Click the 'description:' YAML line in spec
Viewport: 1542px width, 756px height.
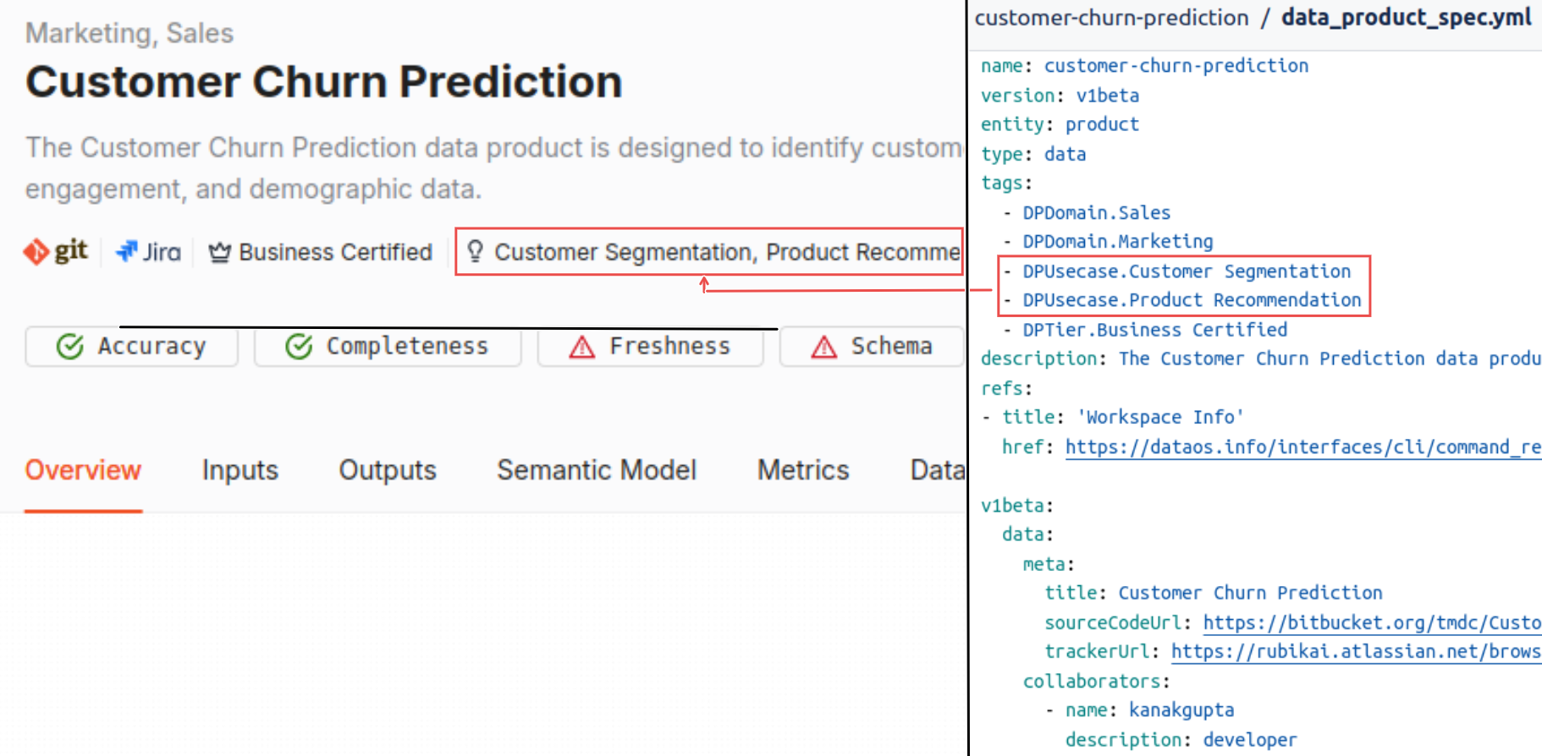coord(1261,359)
